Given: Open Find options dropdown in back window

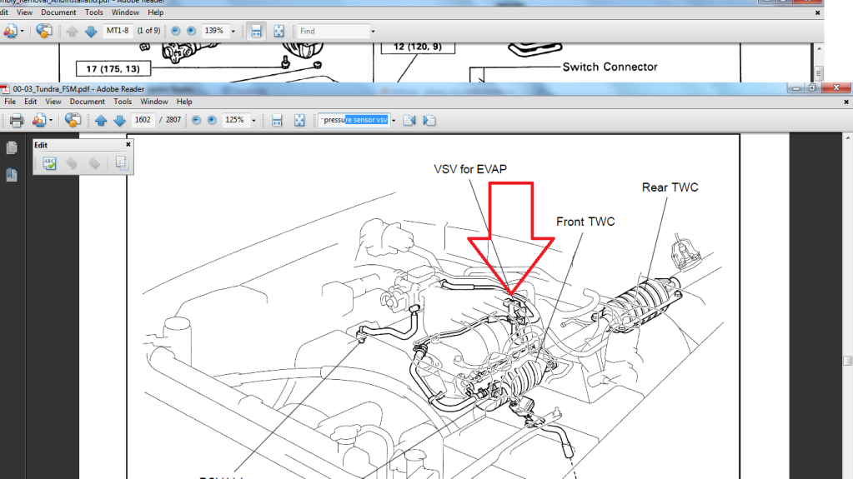Looking at the screenshot, I should point(373,32).
